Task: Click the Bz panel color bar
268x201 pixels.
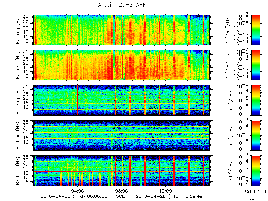Action: [255, 171]
